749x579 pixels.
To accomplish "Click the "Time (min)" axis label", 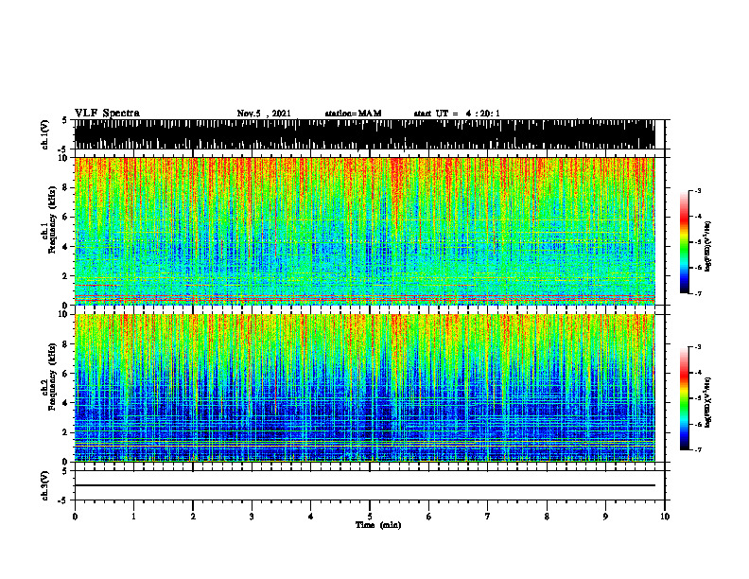I will 378,525.
